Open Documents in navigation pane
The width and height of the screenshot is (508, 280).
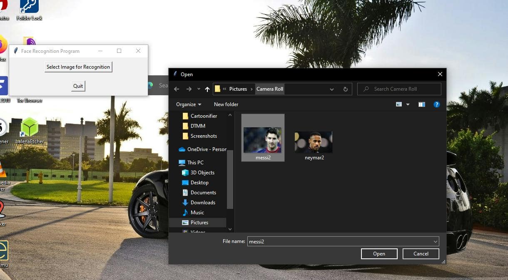[x=199, y=193]
